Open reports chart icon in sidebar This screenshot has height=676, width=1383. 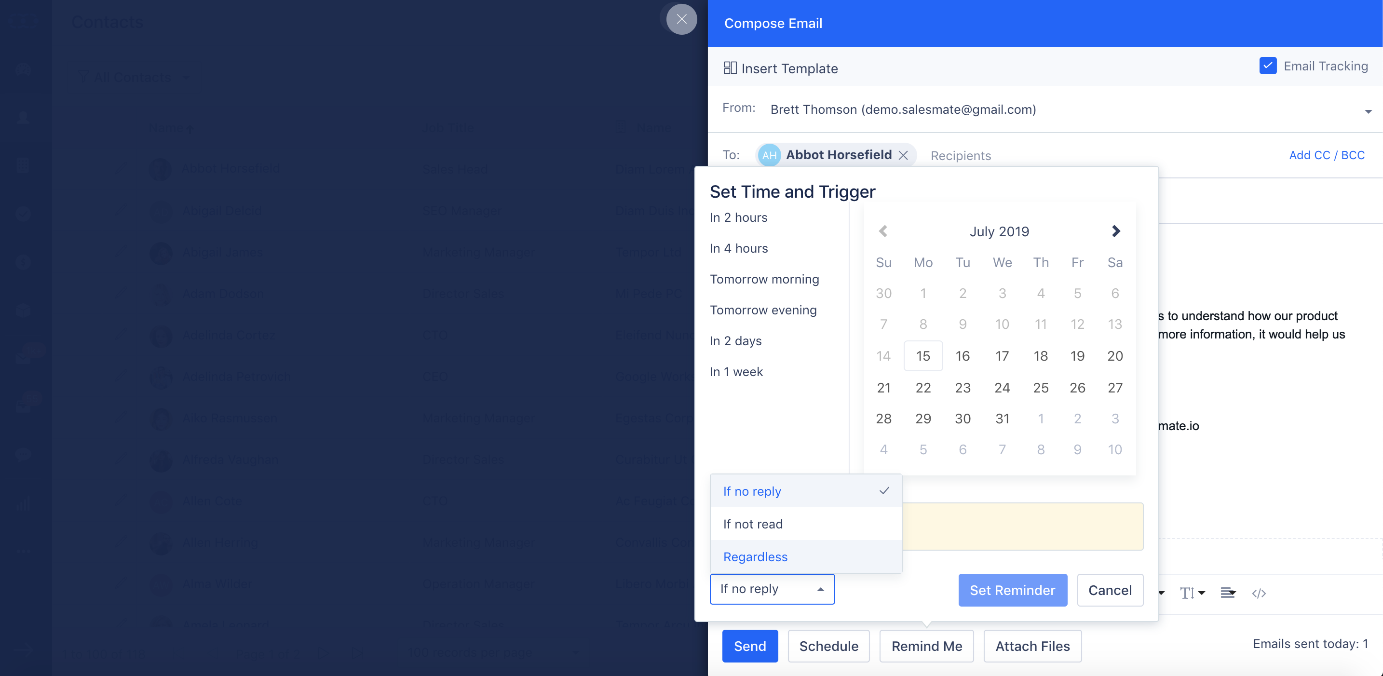pos(23,504)
